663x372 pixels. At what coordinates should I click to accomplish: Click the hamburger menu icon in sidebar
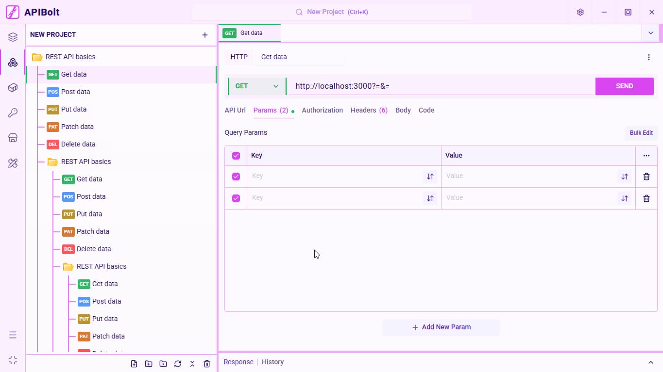(x=13, y=335)
